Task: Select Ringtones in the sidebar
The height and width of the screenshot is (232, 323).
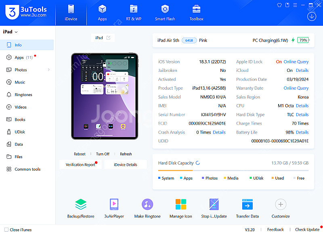Action: coord(23,95)
